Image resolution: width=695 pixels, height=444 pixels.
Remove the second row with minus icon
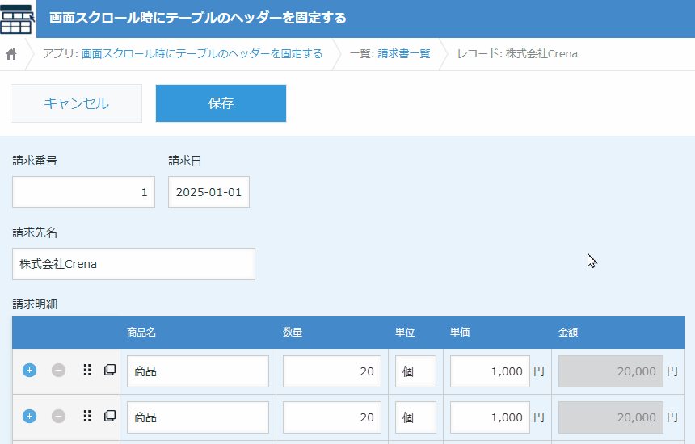tap(58, 417)
